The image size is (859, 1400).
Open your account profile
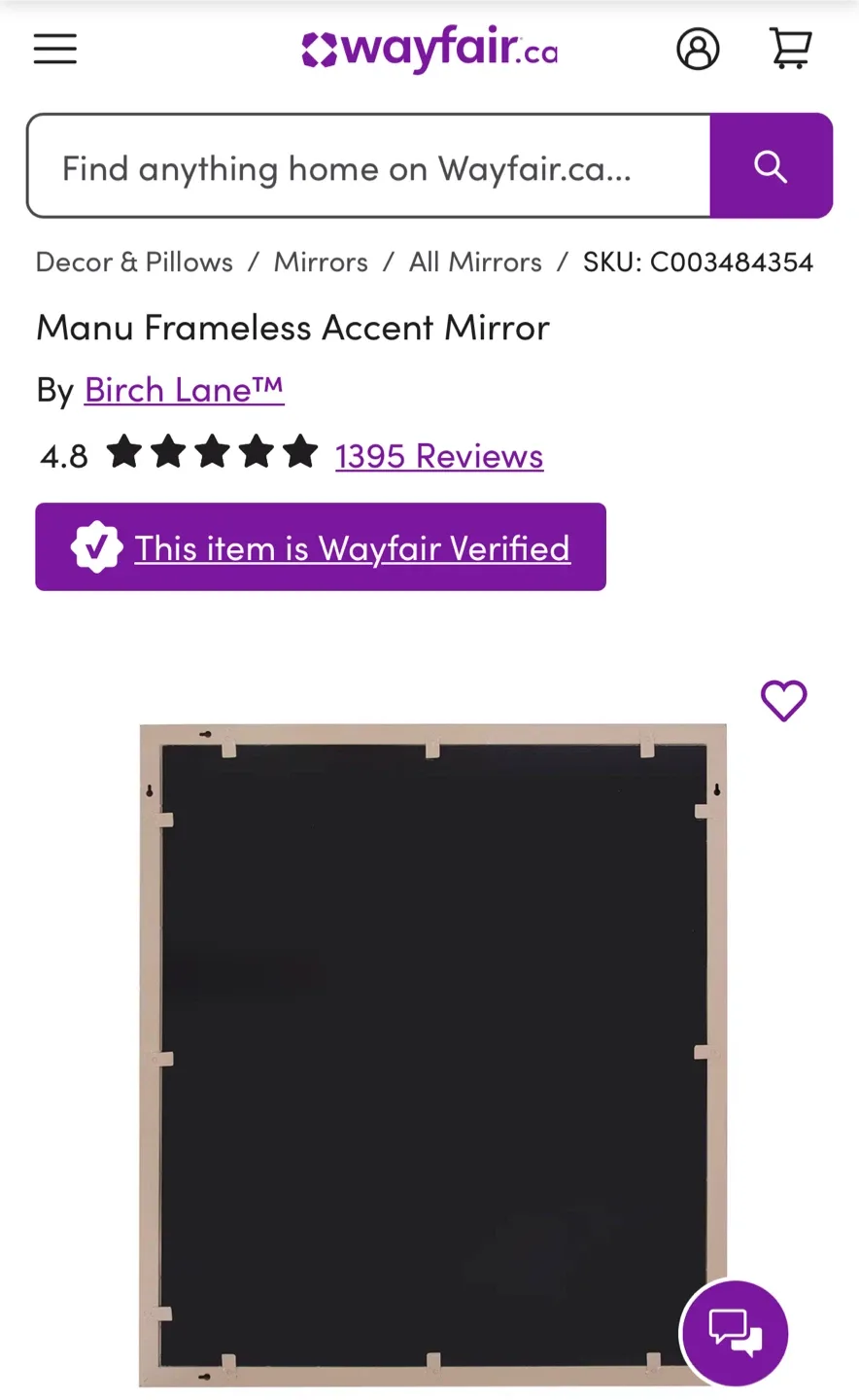(x=698, y=49)
